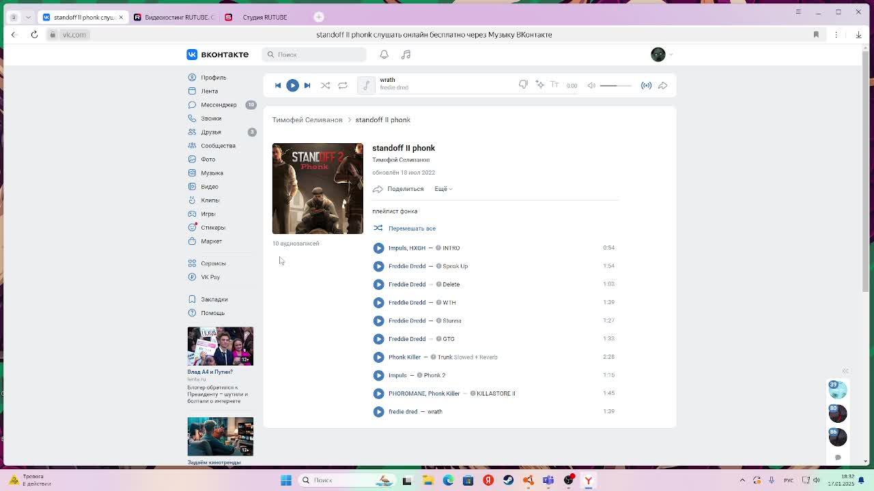
Task: Open notifications bell in VK header
Action: (x=384, y=55)
